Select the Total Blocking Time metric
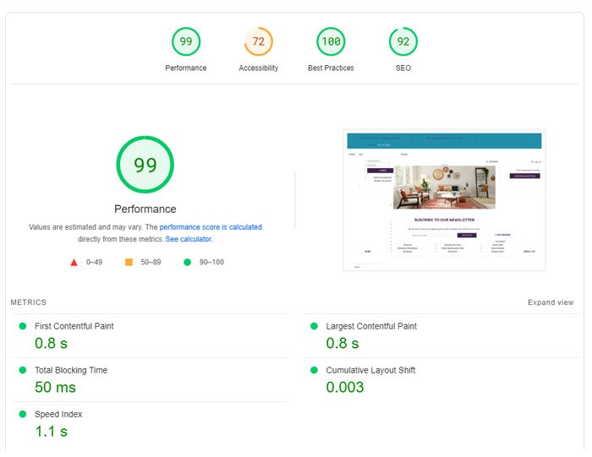Screen dimensions: 592x457 (x=70, y=370)
